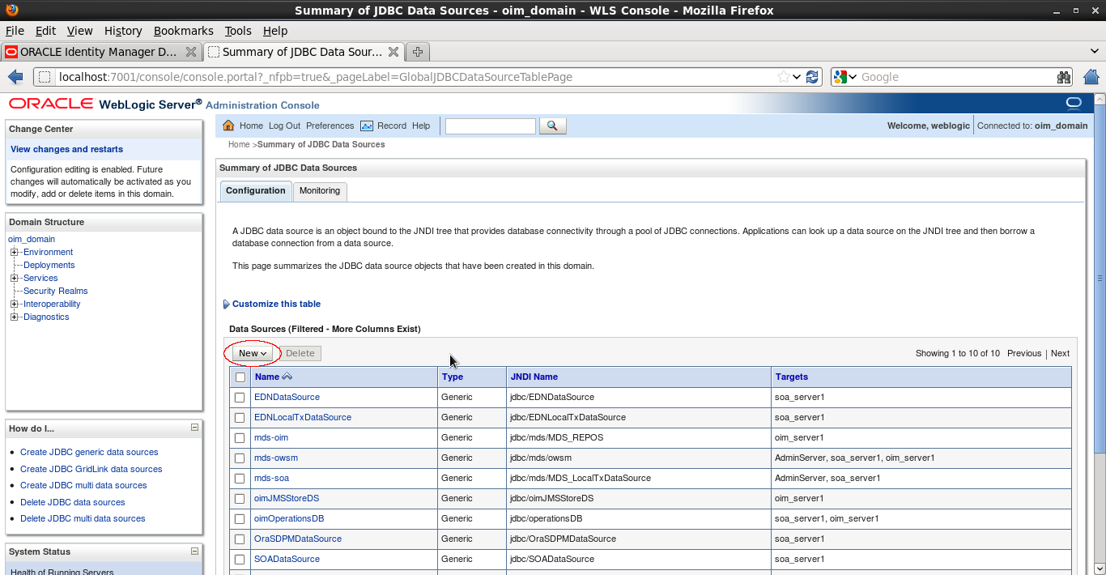Click the bookmark star in the location bar
Image resolution: width=1106 pixels, height=575 pixels.
782,76
